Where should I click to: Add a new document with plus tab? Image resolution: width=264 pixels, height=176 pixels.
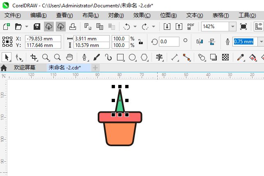(x=95, y=68)
